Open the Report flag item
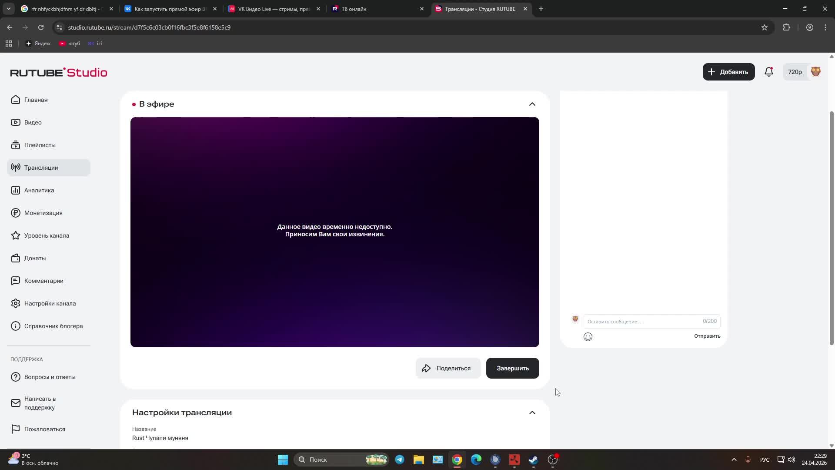Viewport: 835px width, 470px height. pyautogui.click(x=44, y=429)
